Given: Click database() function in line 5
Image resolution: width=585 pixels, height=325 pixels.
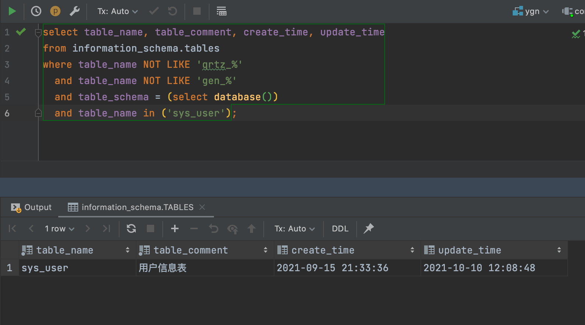Looking at the screenshot, I should click(243, 97).
